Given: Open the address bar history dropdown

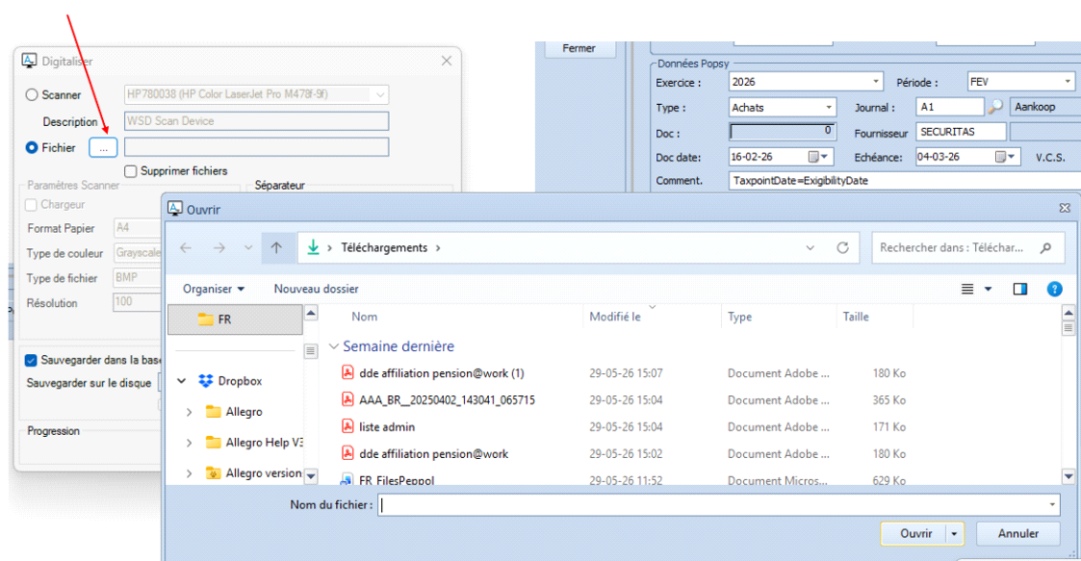Looking at the screenshot, I should coord(811,247).
